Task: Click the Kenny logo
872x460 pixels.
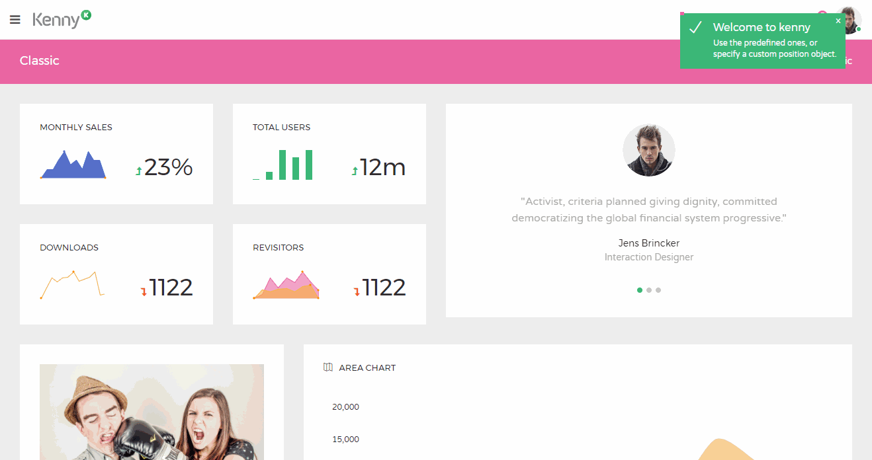Action: (56, 19)
